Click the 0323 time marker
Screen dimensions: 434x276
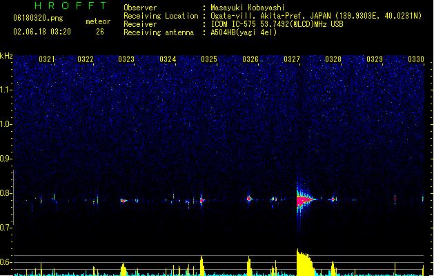click(x=126, y=59)
